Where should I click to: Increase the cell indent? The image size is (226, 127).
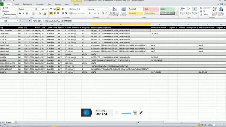(66, 13)
